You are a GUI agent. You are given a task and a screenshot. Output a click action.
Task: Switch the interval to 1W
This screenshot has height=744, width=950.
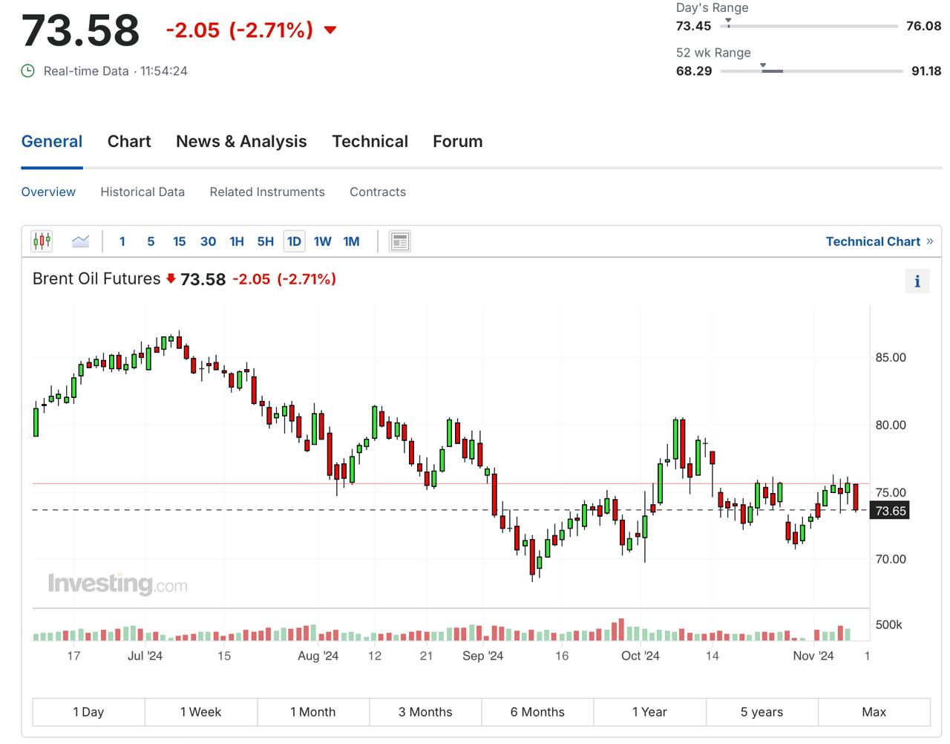coord(322,241)
